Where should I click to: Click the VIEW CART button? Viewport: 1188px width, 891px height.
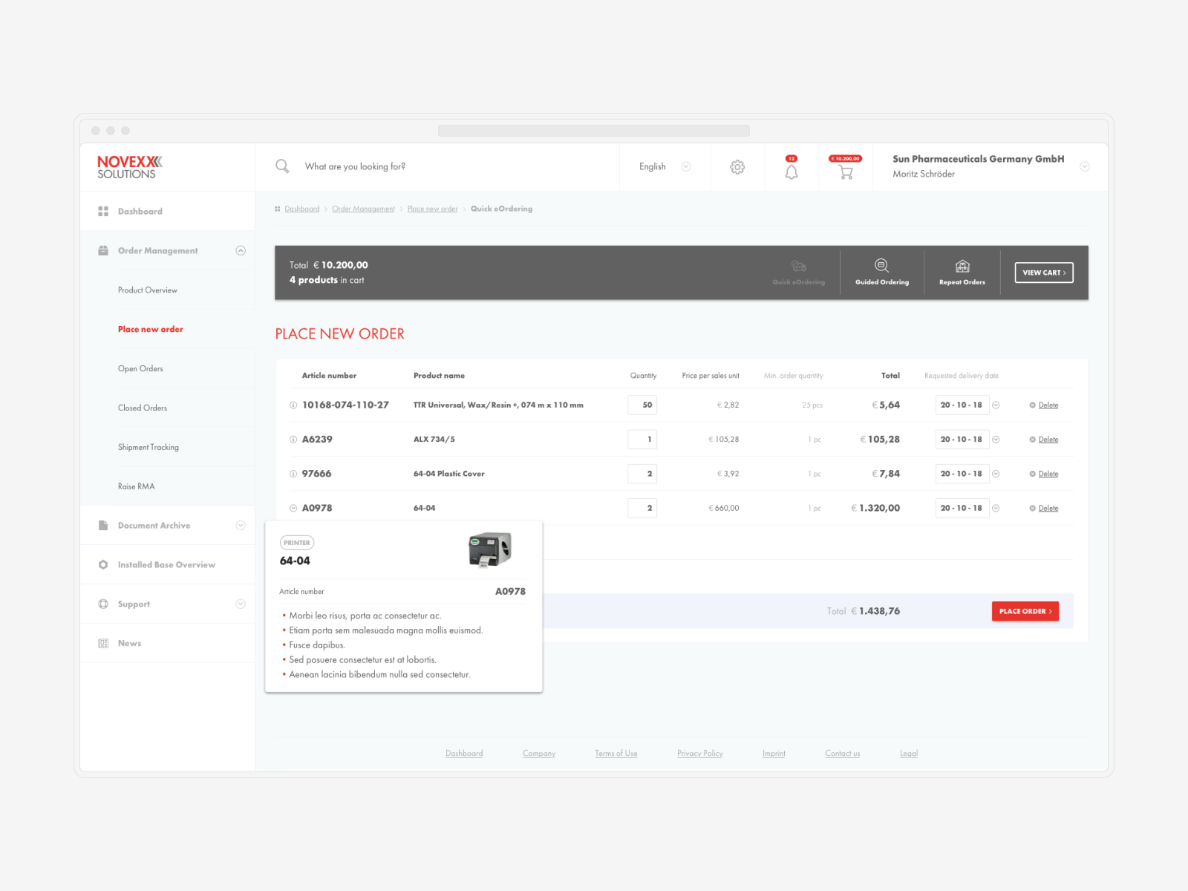[1044, 272]
